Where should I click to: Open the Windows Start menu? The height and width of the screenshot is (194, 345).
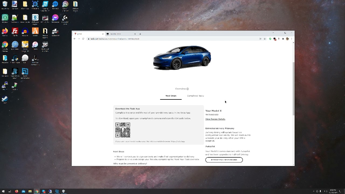(3, 191)
